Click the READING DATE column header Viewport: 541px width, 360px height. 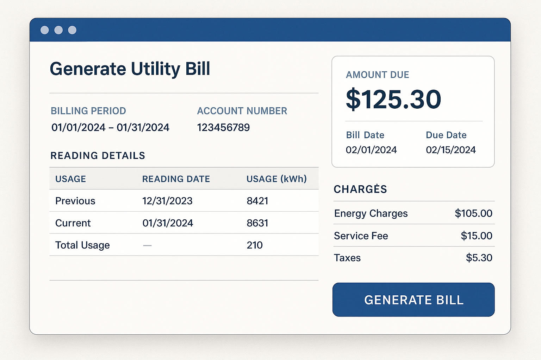click(176, 179)
